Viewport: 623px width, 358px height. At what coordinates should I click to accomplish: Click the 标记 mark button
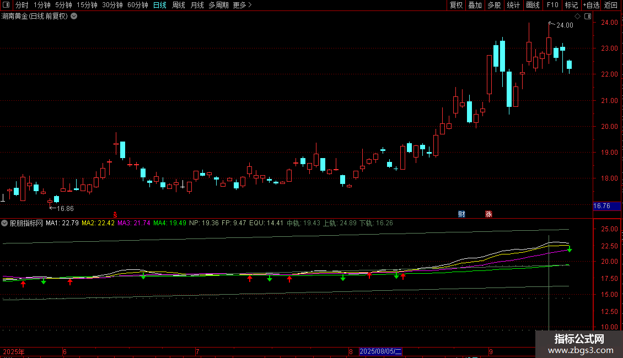pyautogui.click(x=571, y=5)
